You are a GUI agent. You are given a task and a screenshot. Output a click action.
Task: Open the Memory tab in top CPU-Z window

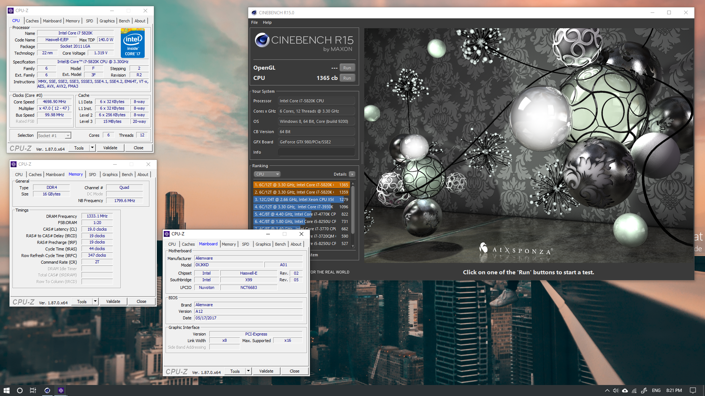pyautogui.click(x=73, y=21)
